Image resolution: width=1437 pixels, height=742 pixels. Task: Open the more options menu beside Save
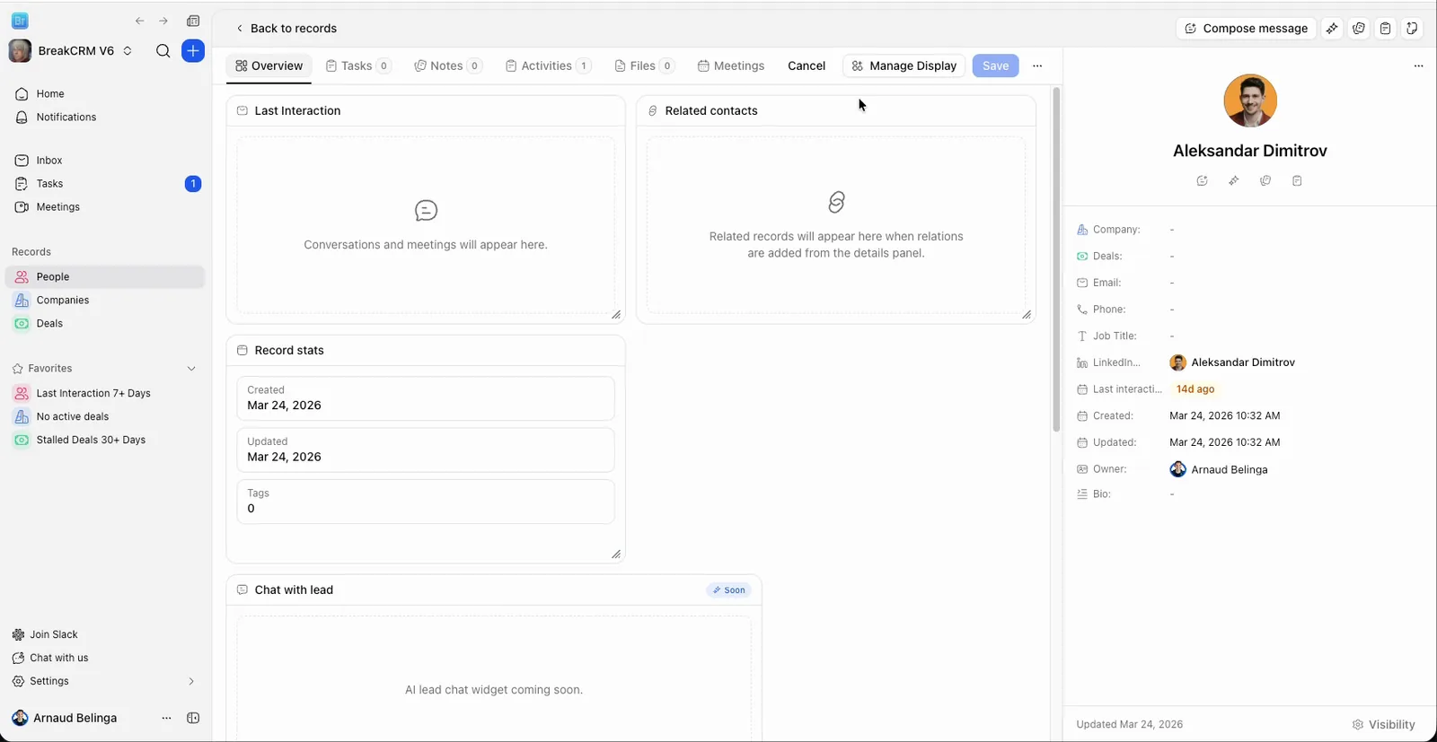tap(1037, 65)
